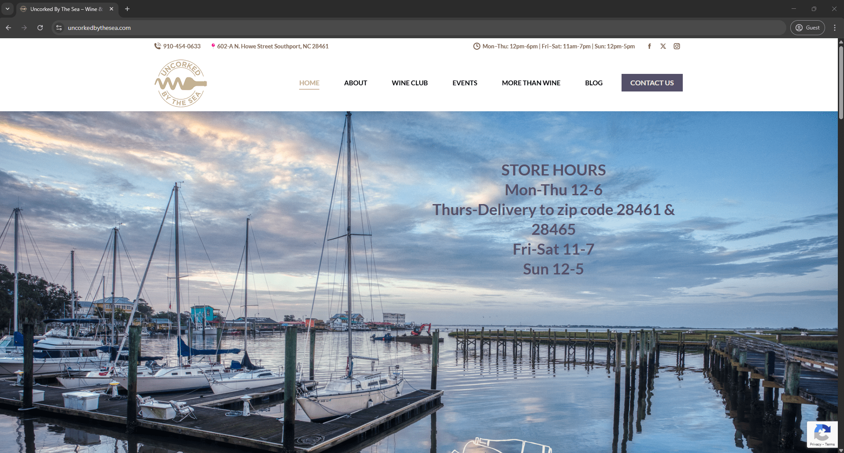
Task: Go back with the browser back arrow
Action: click(8, 28)
